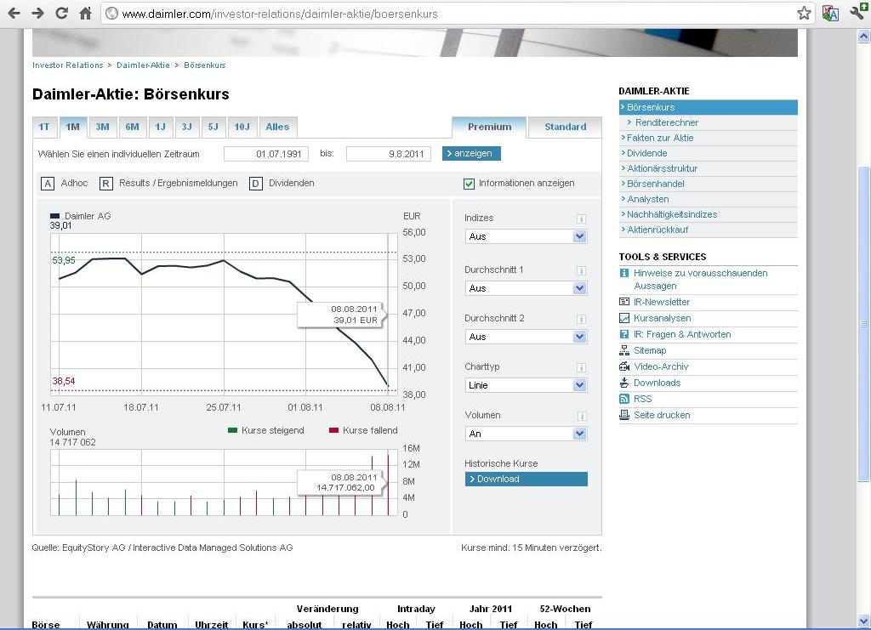871x630 pixels.
Task: Switch to the Premium chart tab
Action: [x=489, y=128]
